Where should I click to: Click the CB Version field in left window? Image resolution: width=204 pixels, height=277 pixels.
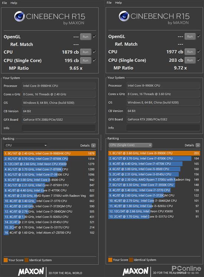pos(59,111)
